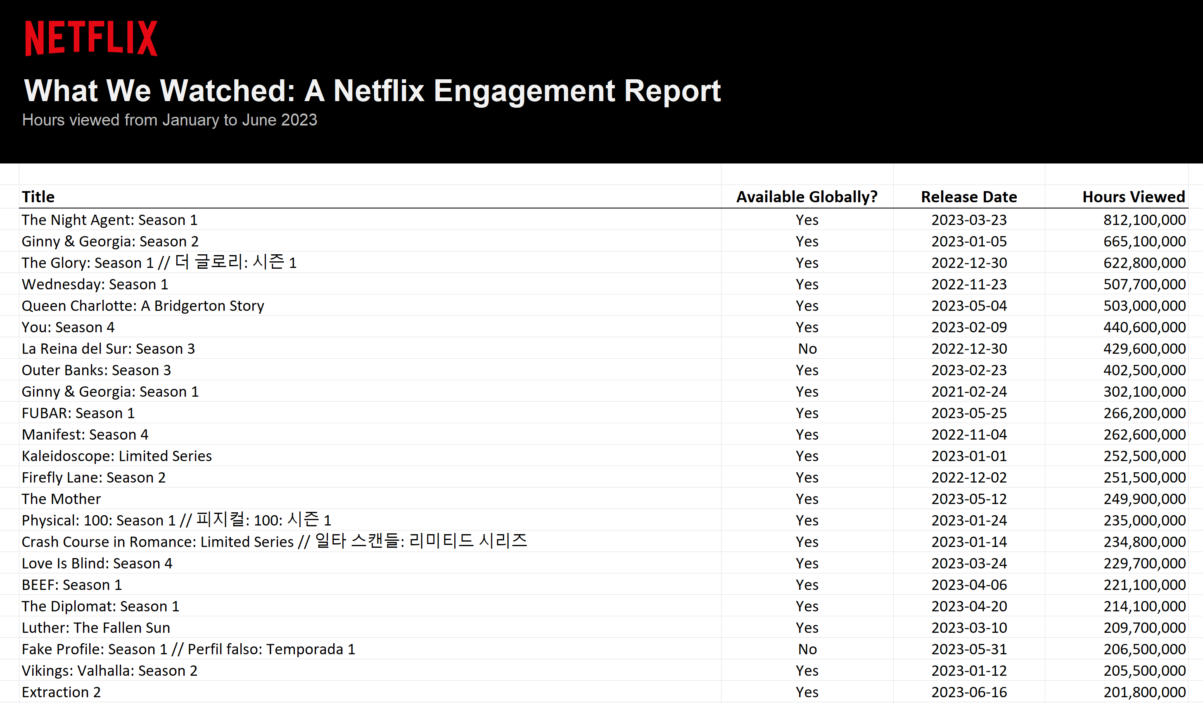Viewport: 1203px width, 703px height.
Task: Select the 812,100,000 hours viewed value
Action: [x=1144, y=220]
